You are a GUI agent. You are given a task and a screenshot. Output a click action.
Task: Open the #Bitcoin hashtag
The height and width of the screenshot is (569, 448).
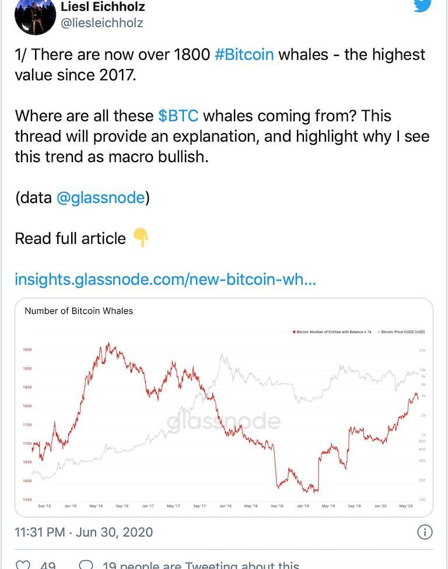[244, 55]
